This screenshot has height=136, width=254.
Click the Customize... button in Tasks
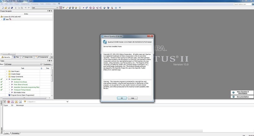pos(48,64)
